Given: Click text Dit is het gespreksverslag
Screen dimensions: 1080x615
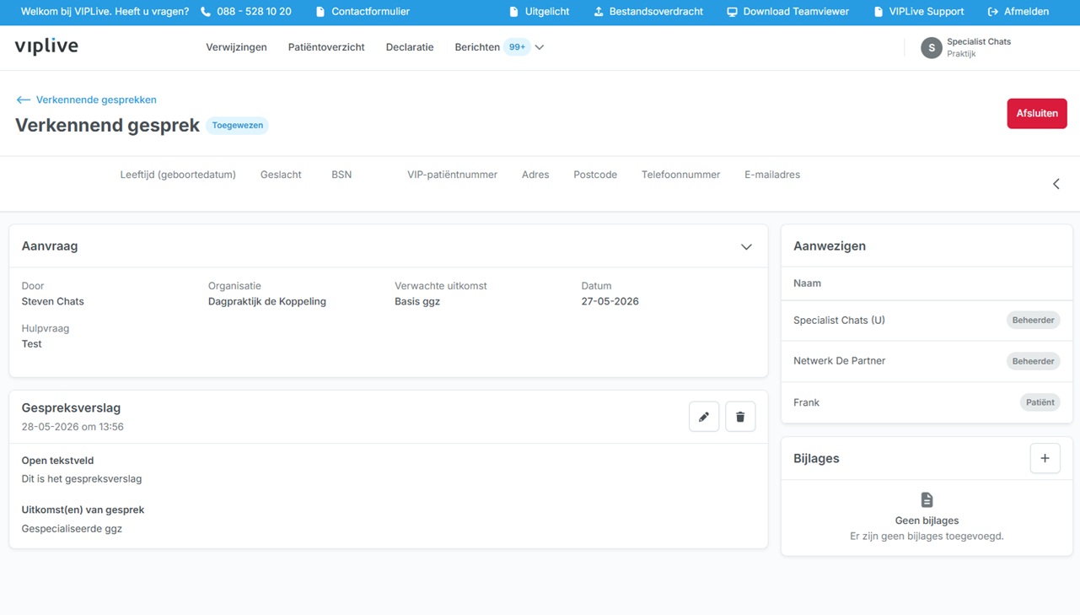Looking at the screenshot, I should tap(82, 478).
